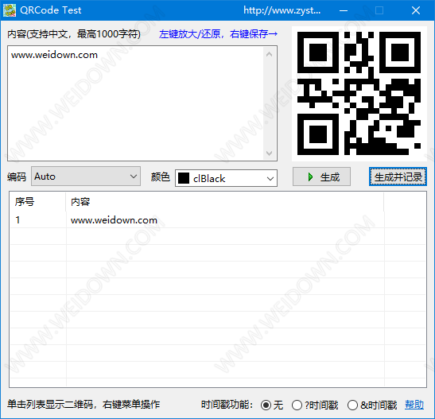435x419 pixels.
Task: Select list row 1 www.weidown.com
Action: coord(218,220)
